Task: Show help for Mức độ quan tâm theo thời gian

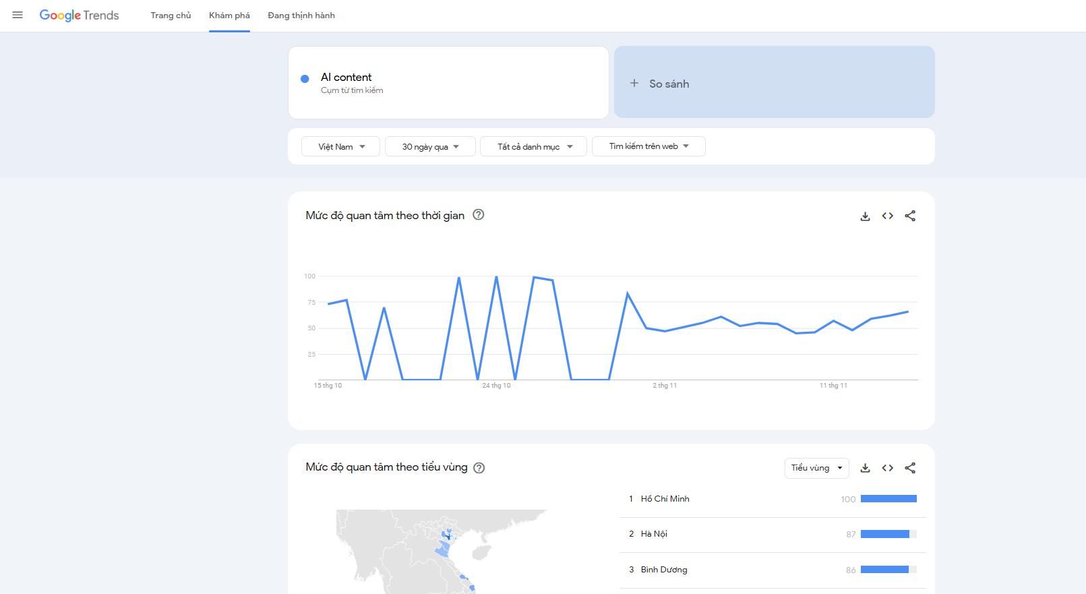Action: [x=479, y=215]
